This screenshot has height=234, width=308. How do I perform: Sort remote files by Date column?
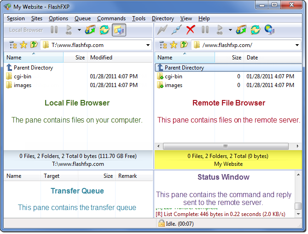pyautogui.click(x=273, y=58)
